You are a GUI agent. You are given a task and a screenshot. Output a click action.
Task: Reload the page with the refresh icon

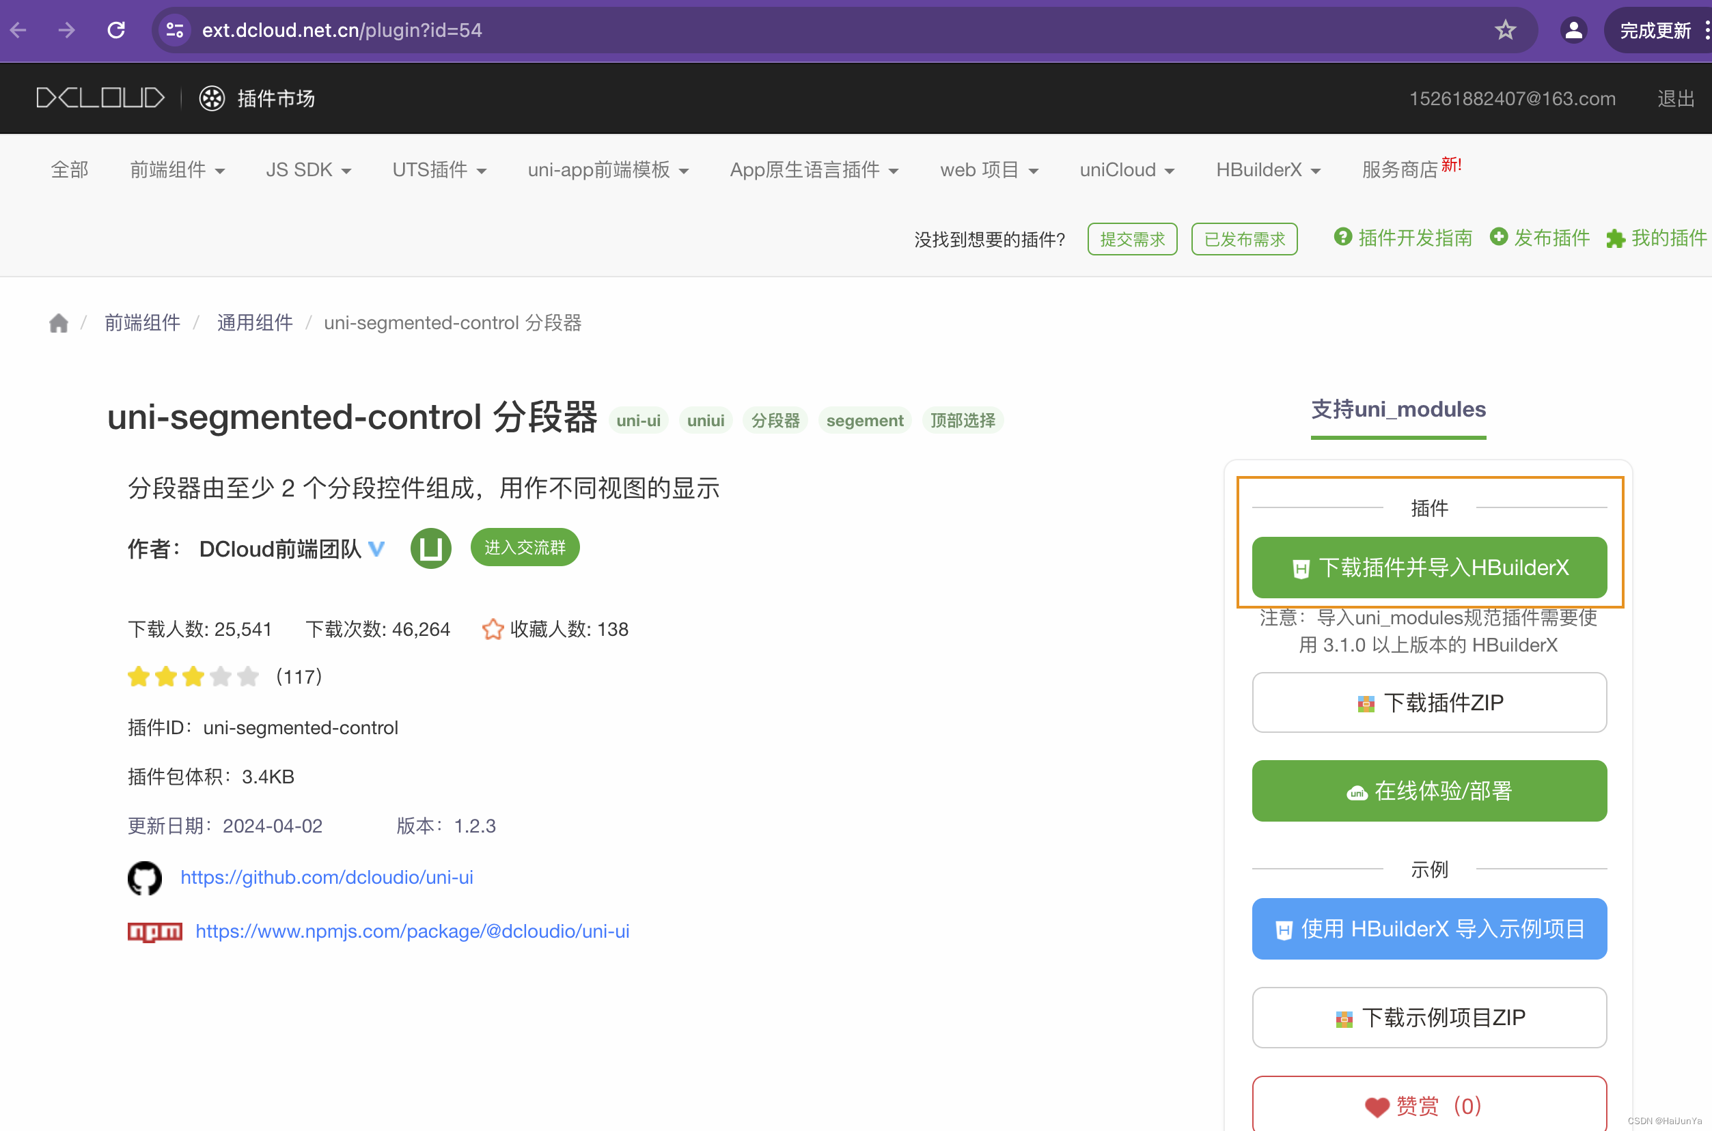[116, 30]
